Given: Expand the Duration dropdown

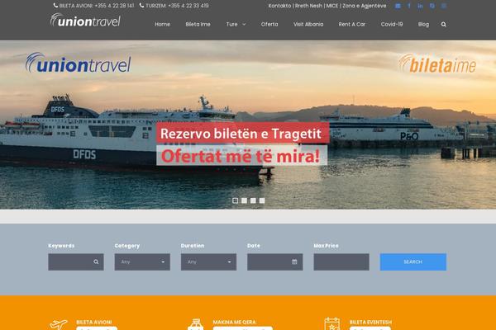Looking at the screenshot, I should click(x=208, y=262).
